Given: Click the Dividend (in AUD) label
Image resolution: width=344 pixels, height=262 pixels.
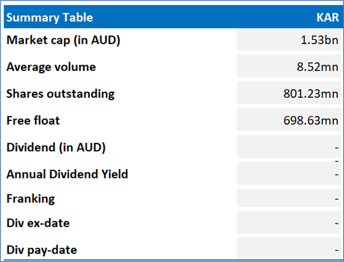Looking at the screenshot, I should tap(56, 148).
